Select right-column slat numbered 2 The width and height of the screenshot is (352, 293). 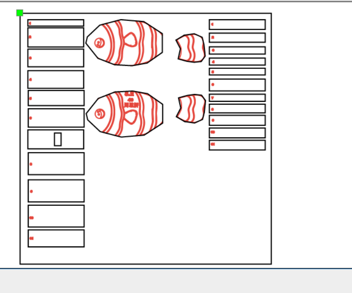coord(237,38)
